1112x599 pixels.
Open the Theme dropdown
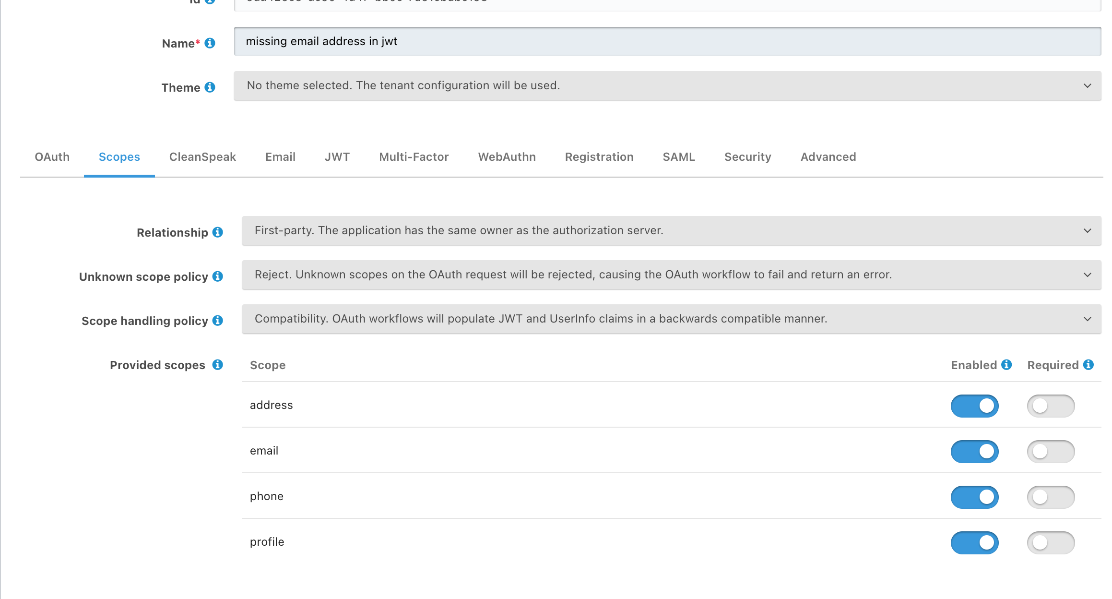pyautogui.click(x=667, y=86)
